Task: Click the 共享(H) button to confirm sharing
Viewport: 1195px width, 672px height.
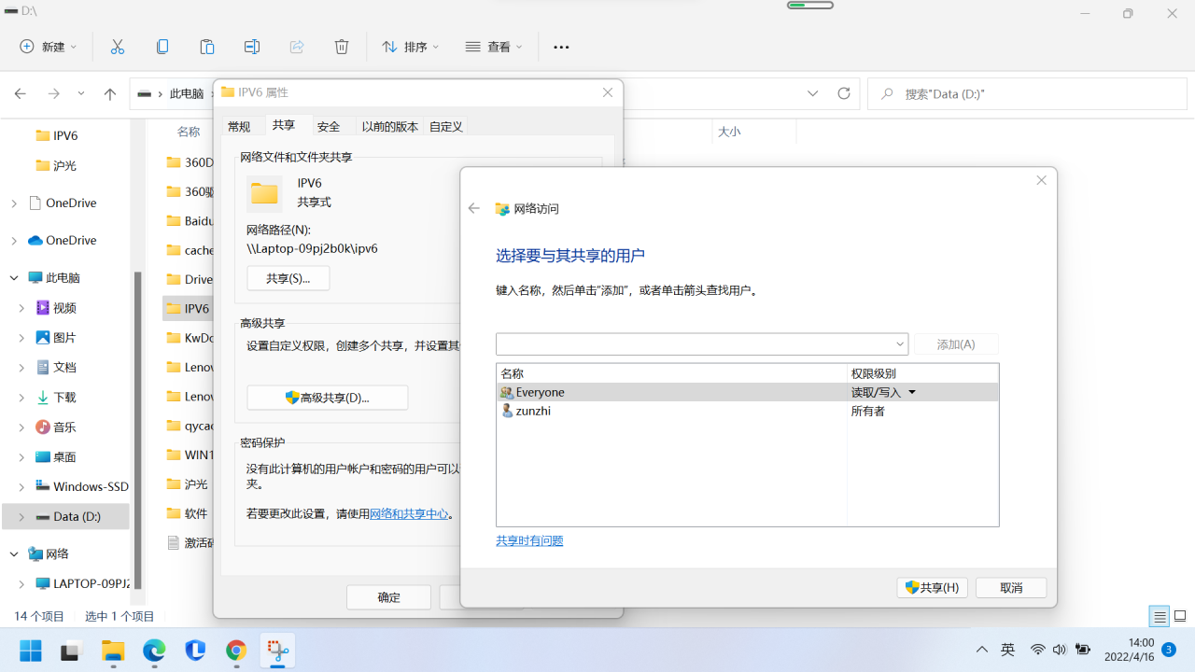Action: (931, 587)
